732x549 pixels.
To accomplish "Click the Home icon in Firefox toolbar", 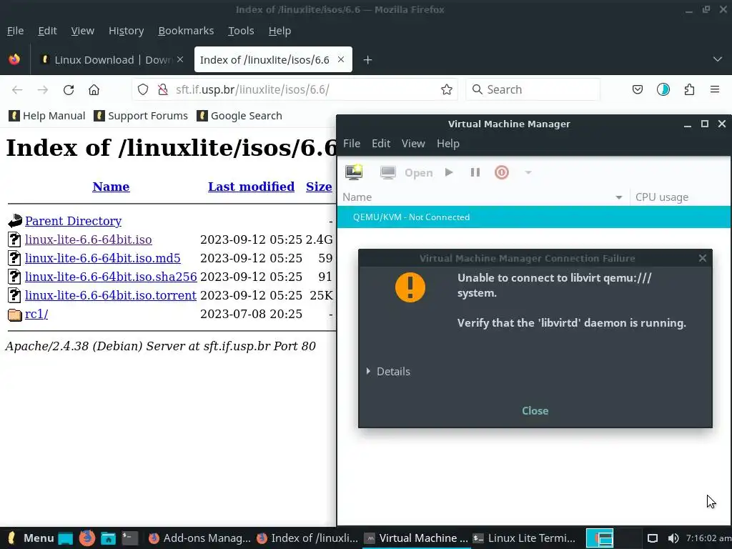I will [94, 89].
